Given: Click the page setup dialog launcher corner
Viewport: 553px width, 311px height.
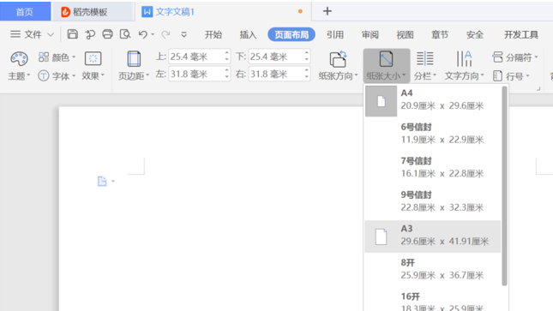Looking at the screenshot, I should (x=538, y=89).
